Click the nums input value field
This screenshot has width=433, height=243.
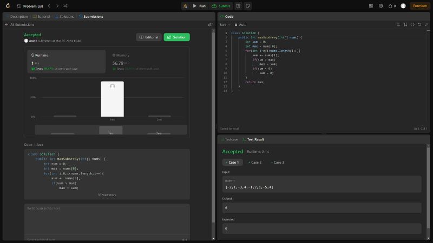click(322, 184)
